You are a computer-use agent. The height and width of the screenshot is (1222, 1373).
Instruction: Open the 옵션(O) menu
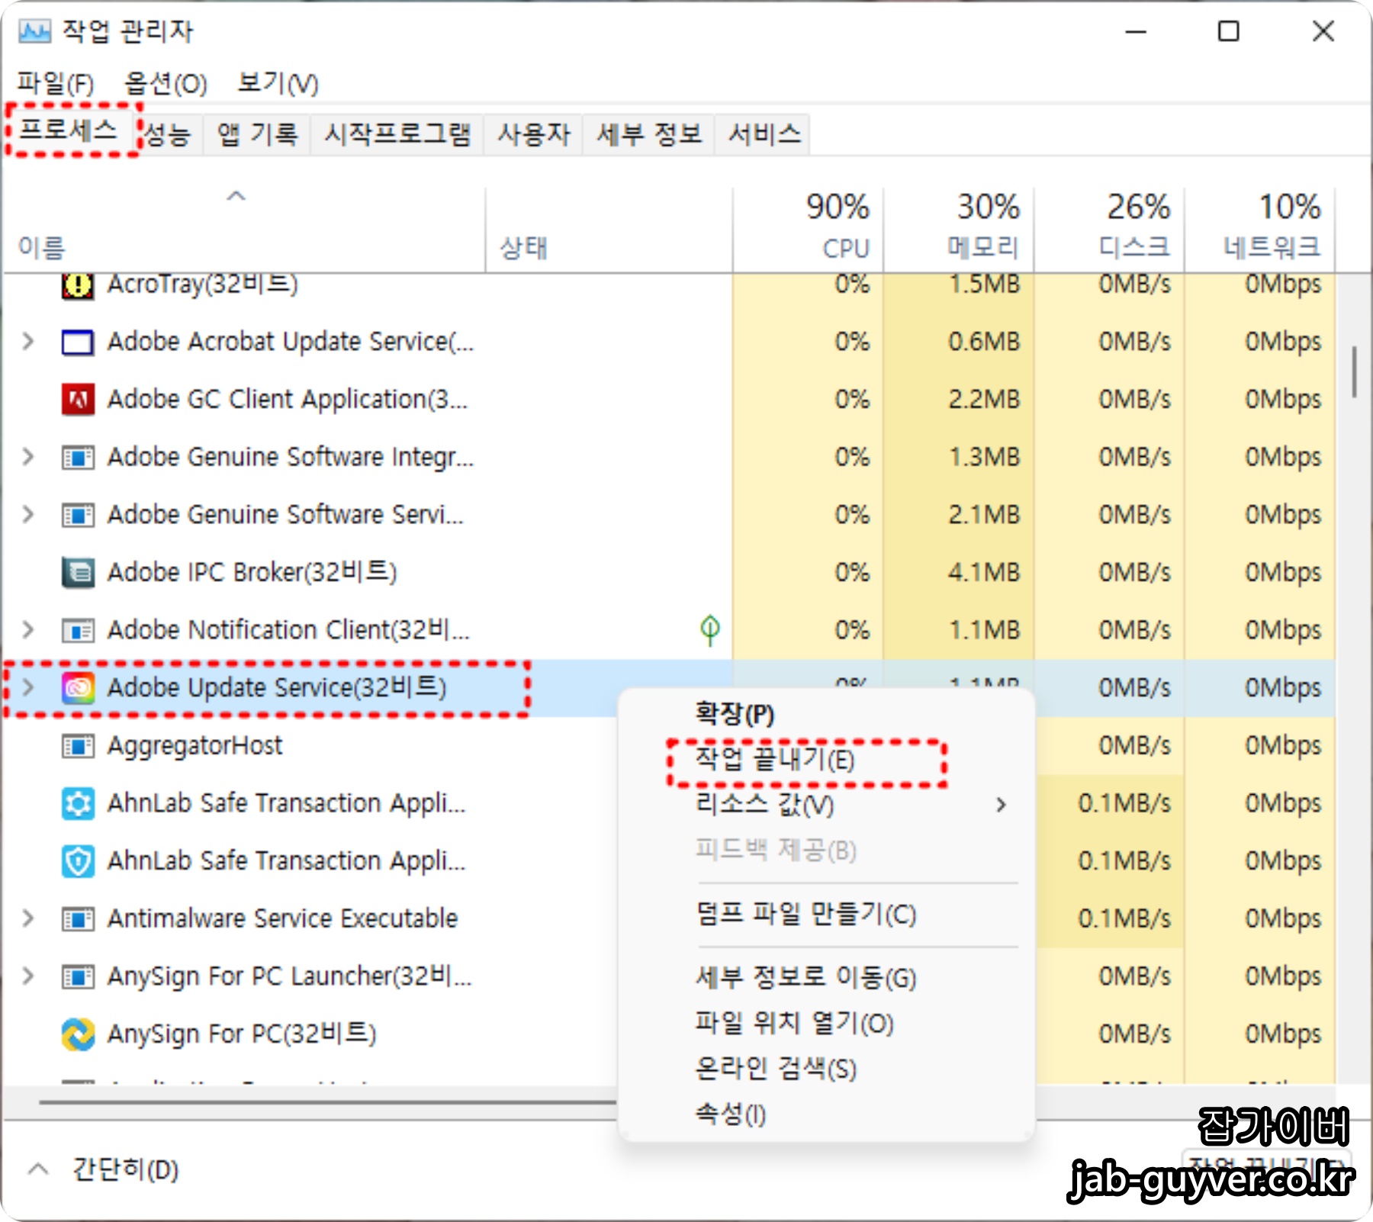pos(166,83)
